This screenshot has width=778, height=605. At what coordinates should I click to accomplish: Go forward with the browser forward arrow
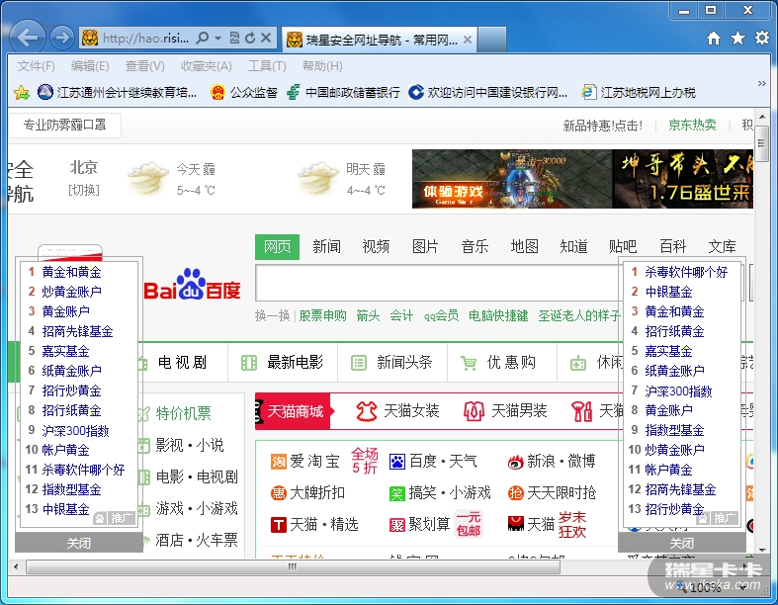(x=62, y=38)
